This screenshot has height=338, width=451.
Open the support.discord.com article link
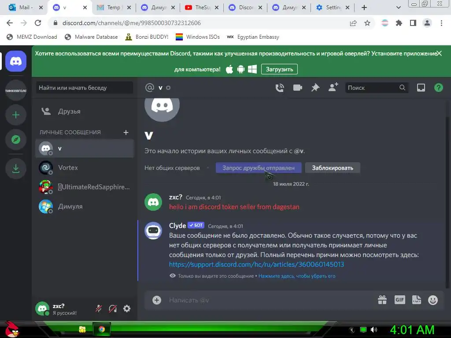257,265
